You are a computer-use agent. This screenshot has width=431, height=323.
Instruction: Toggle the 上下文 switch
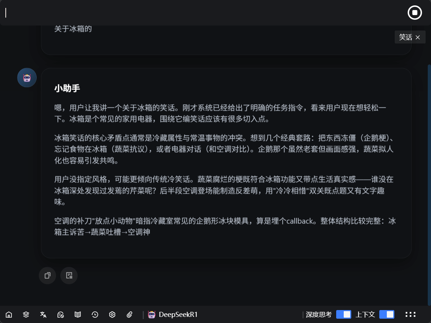(386, 314)
